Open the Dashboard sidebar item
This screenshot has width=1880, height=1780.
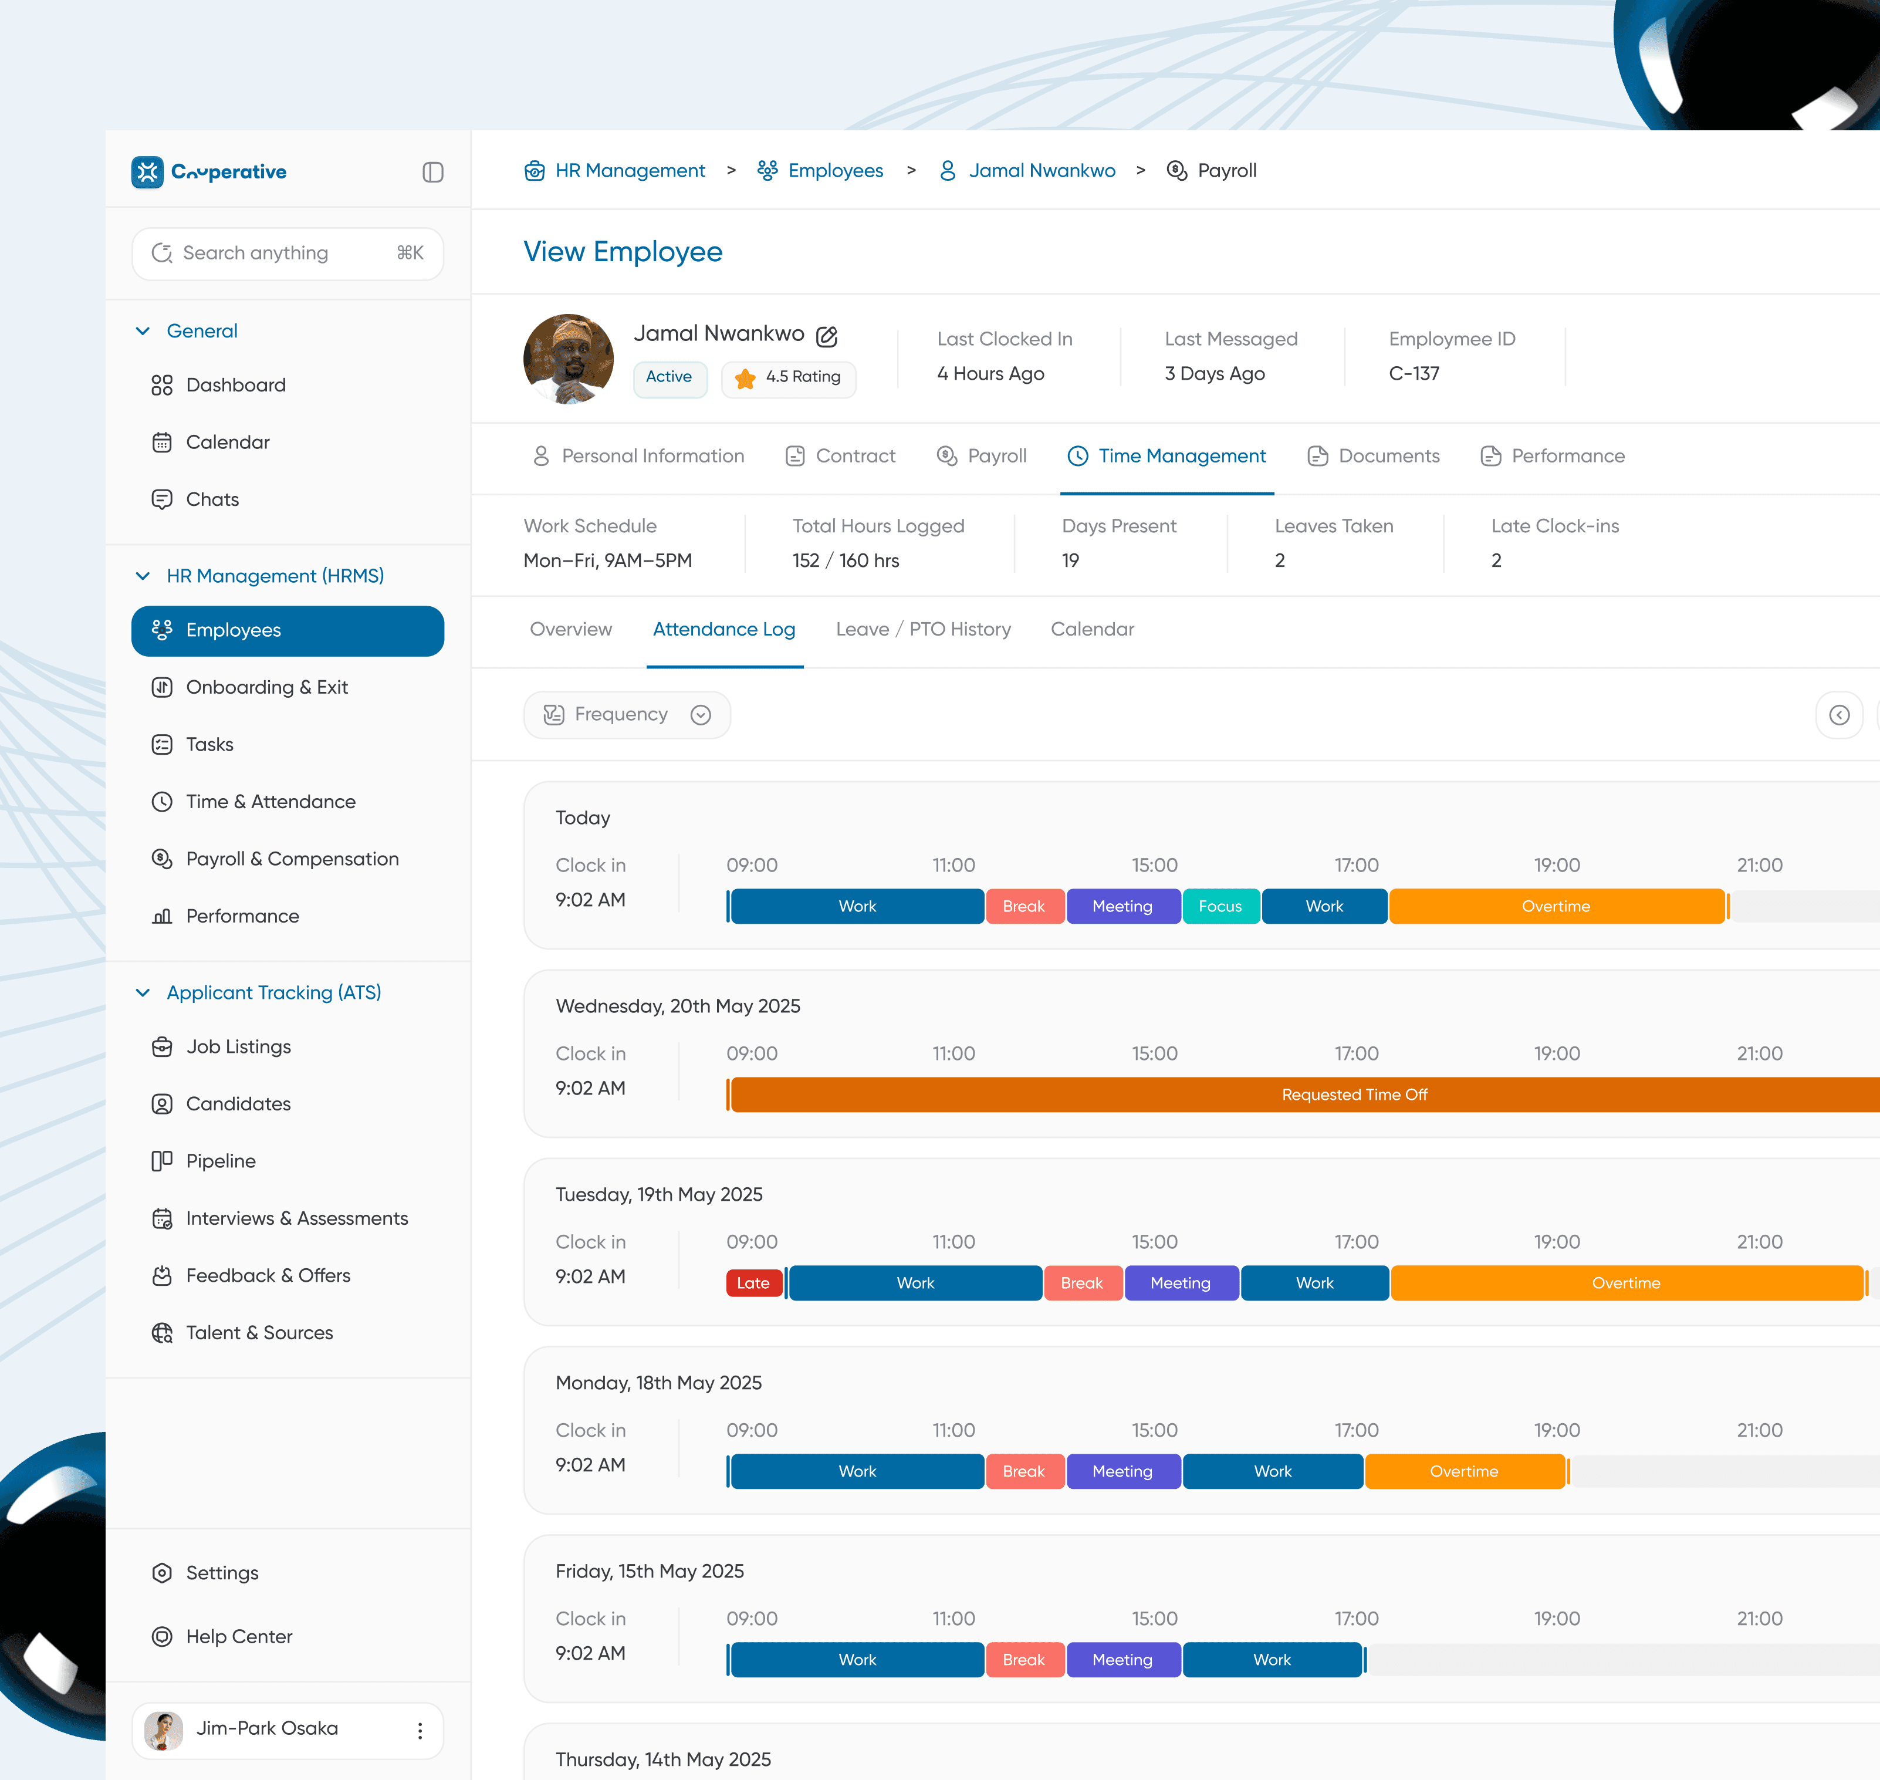point(235,385)
